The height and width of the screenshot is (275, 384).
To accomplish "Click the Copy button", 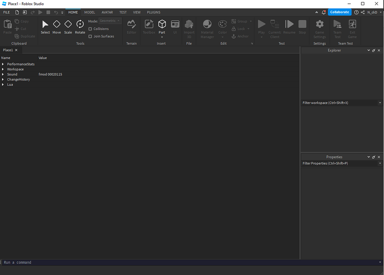I will pyautogui.click(x=22, y=21).
